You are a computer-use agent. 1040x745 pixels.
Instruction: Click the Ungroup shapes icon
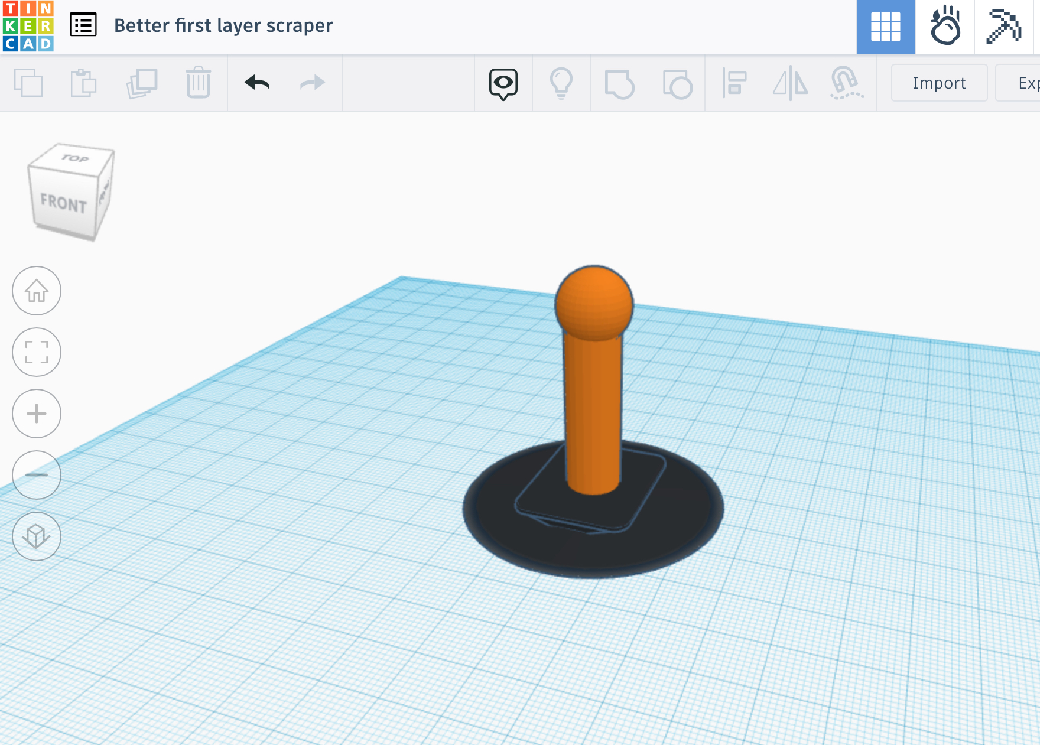tap(677, 84)
